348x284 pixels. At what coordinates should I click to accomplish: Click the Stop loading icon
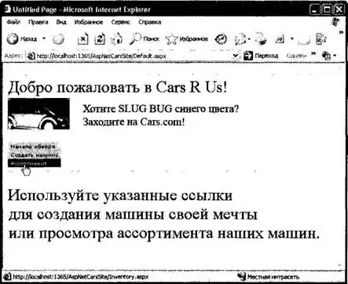click(82, 39)
